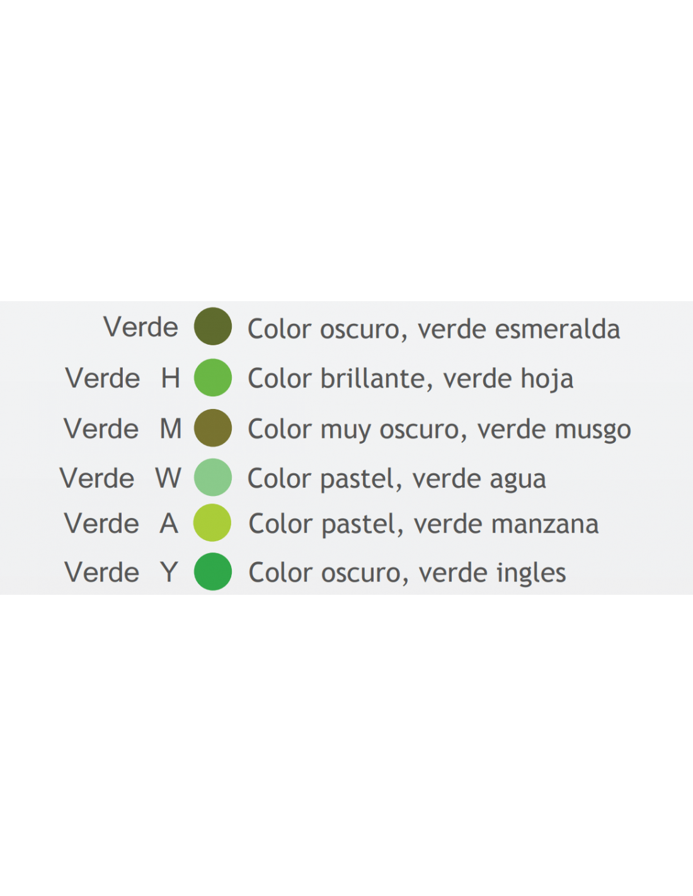Select the 'Verde Y' label
This screenshot has height=896, width=693.
121,572
